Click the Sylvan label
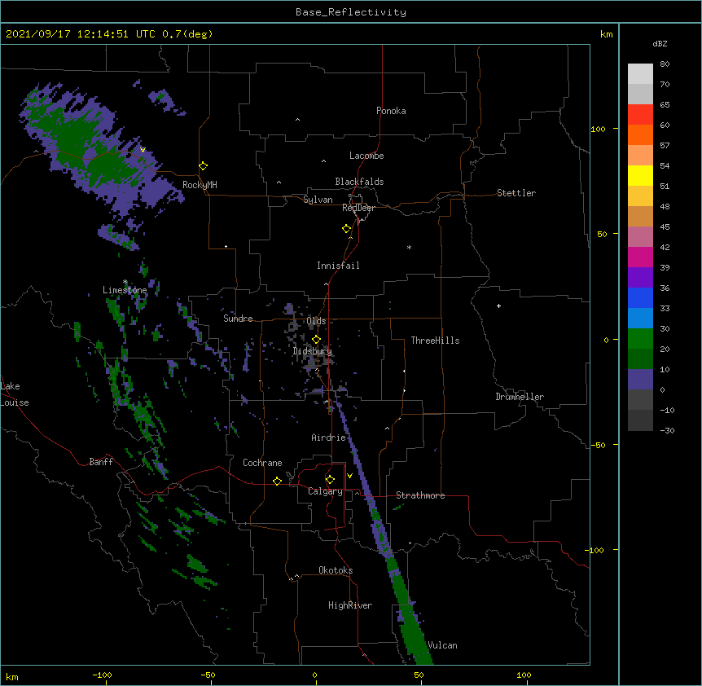This screenshot has height=686, width=702. point(318,200)
